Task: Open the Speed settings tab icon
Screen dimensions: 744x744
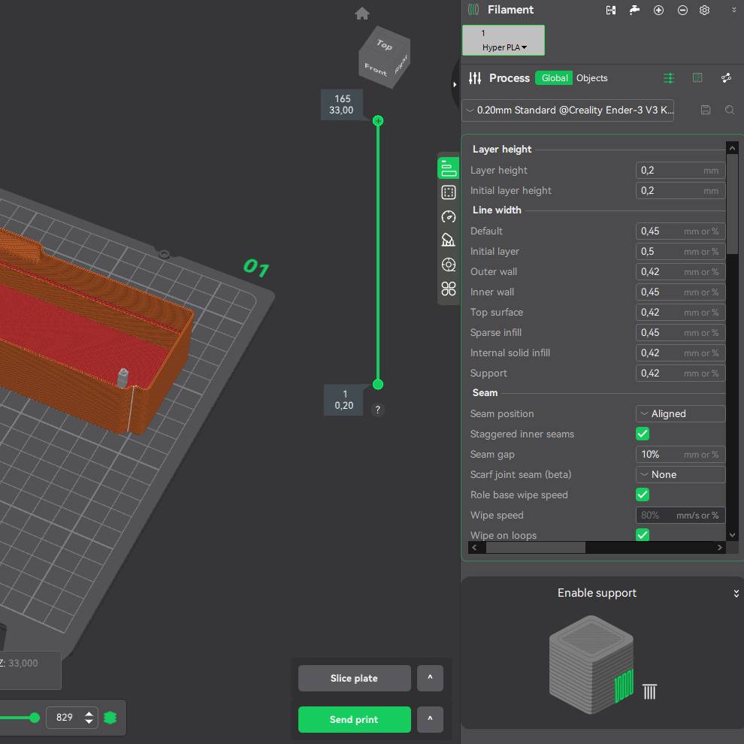Action: (449, 216)
